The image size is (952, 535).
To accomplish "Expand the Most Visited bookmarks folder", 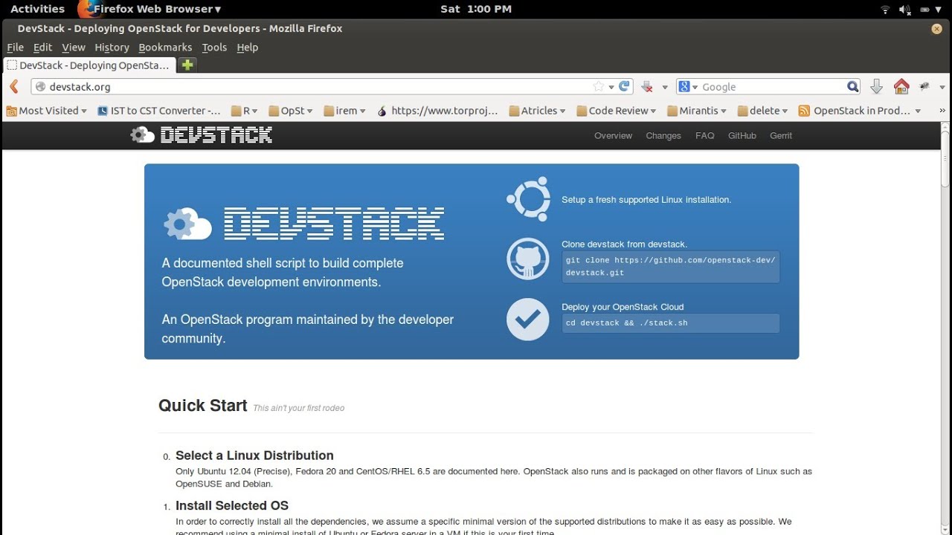I will click(46, 111).
